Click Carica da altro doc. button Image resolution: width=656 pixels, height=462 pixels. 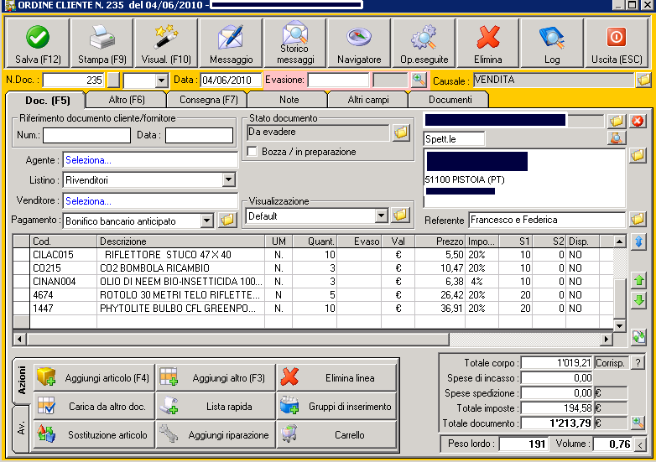[94, 407]
